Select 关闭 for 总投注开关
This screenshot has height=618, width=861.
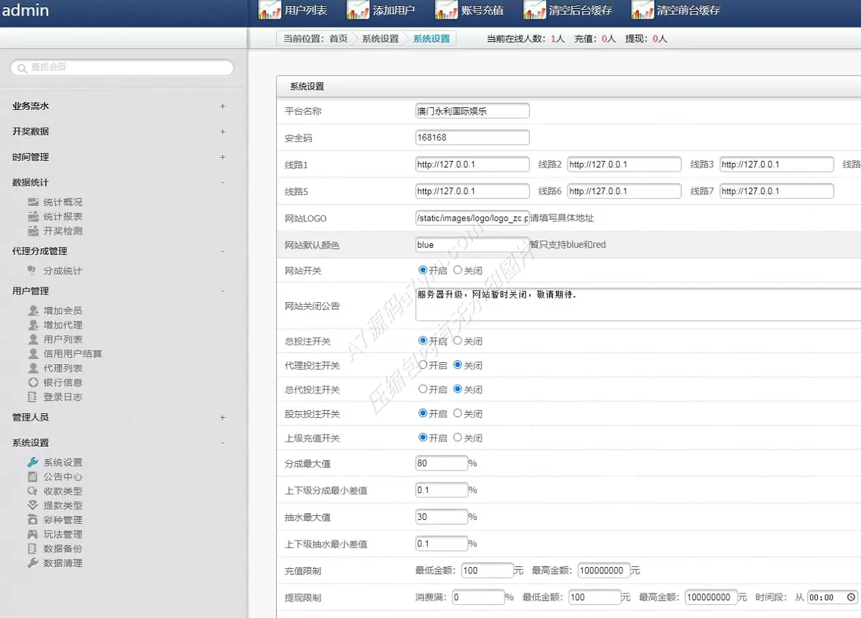pyautogui.click(x=458, y=340)
